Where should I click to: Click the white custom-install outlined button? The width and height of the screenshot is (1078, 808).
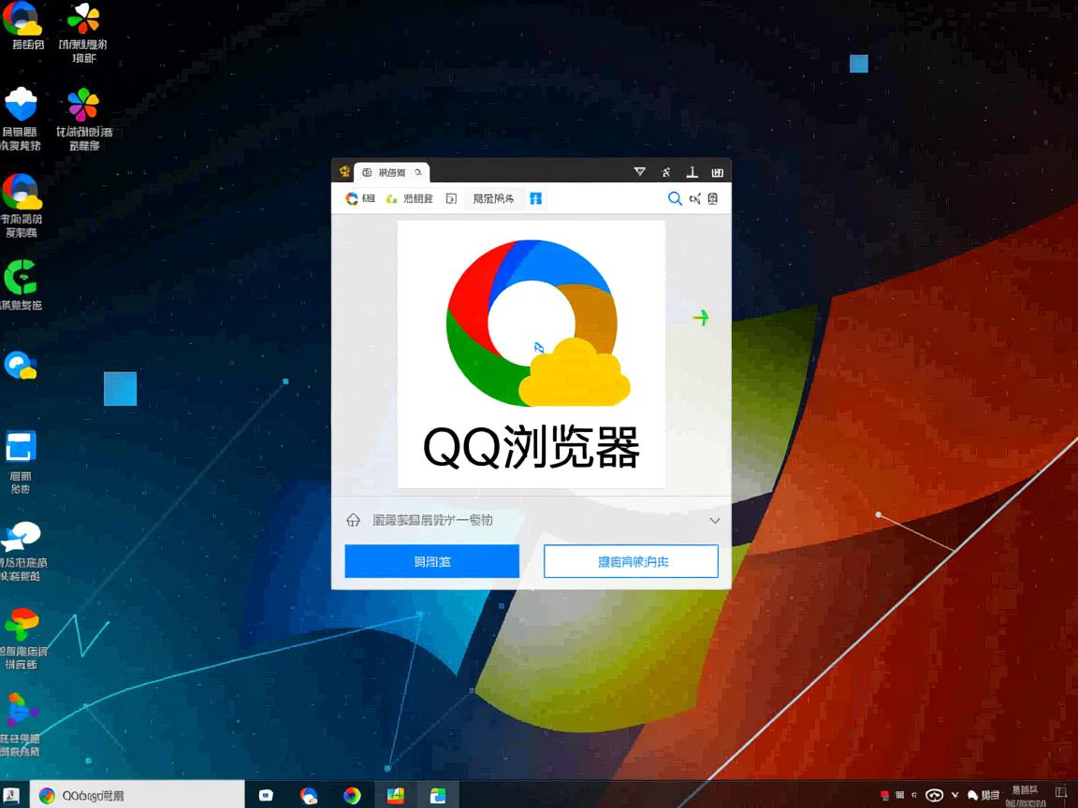pos(631,561)
